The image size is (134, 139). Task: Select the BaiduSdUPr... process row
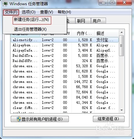point(65,61)
